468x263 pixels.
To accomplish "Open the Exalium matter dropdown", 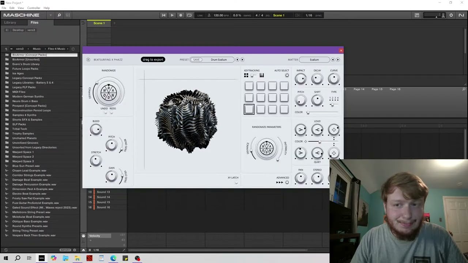I will 314,60.
